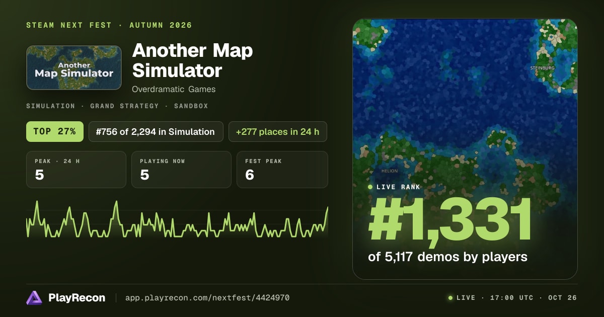Click the +277 places in 24 h badge

[x=278, y=132]
